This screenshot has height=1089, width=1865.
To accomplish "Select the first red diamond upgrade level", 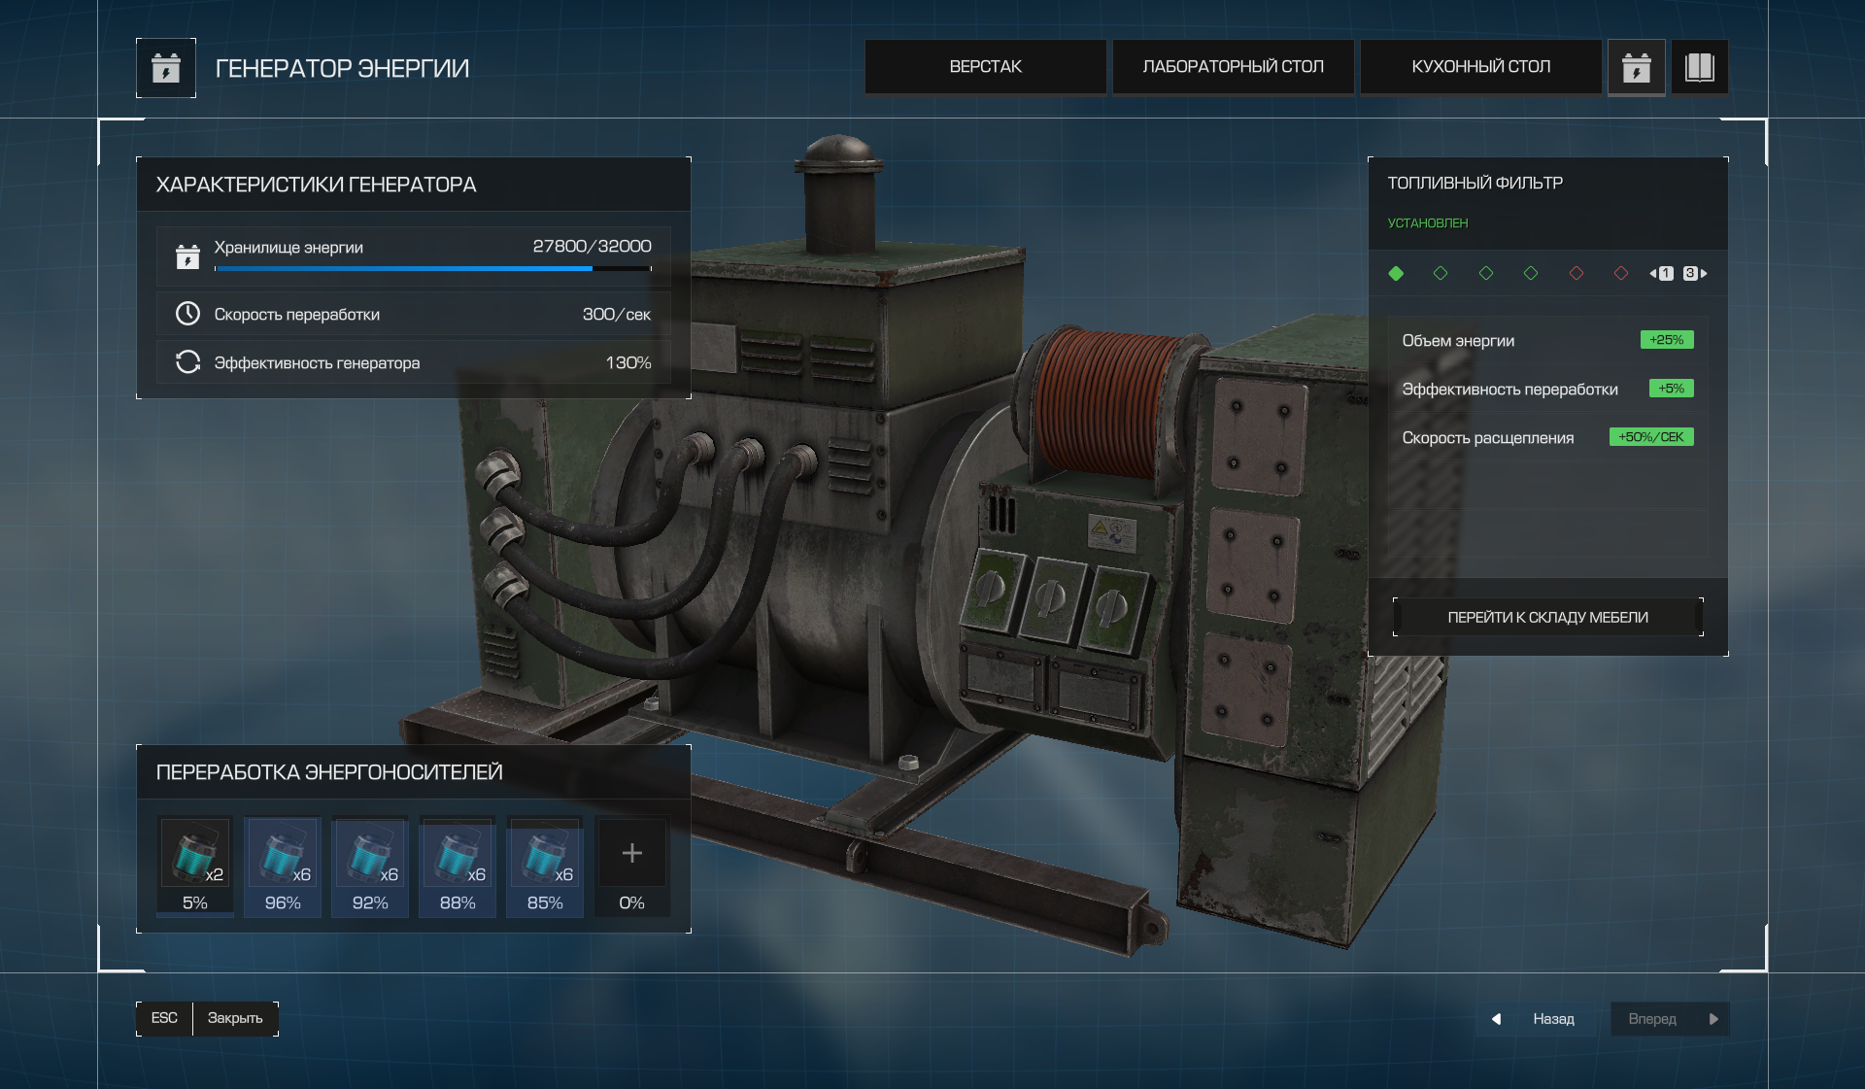I will coord(1576,273).
